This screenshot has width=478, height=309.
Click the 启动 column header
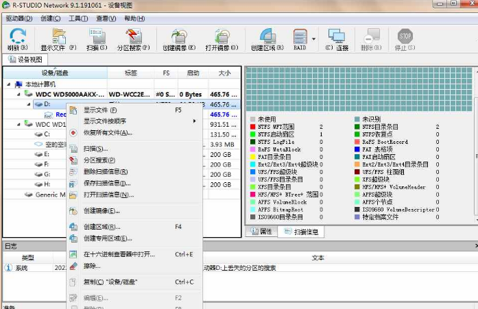pos(193,73)
